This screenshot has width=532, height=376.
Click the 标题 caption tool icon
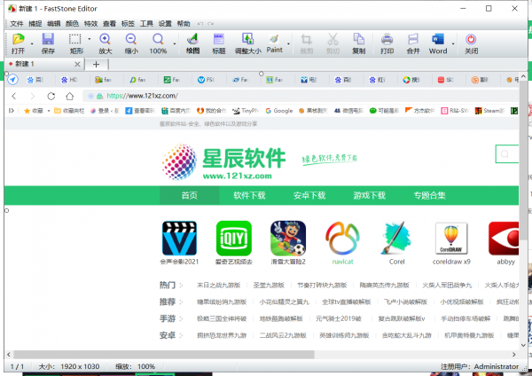click(x=218, y=39)
